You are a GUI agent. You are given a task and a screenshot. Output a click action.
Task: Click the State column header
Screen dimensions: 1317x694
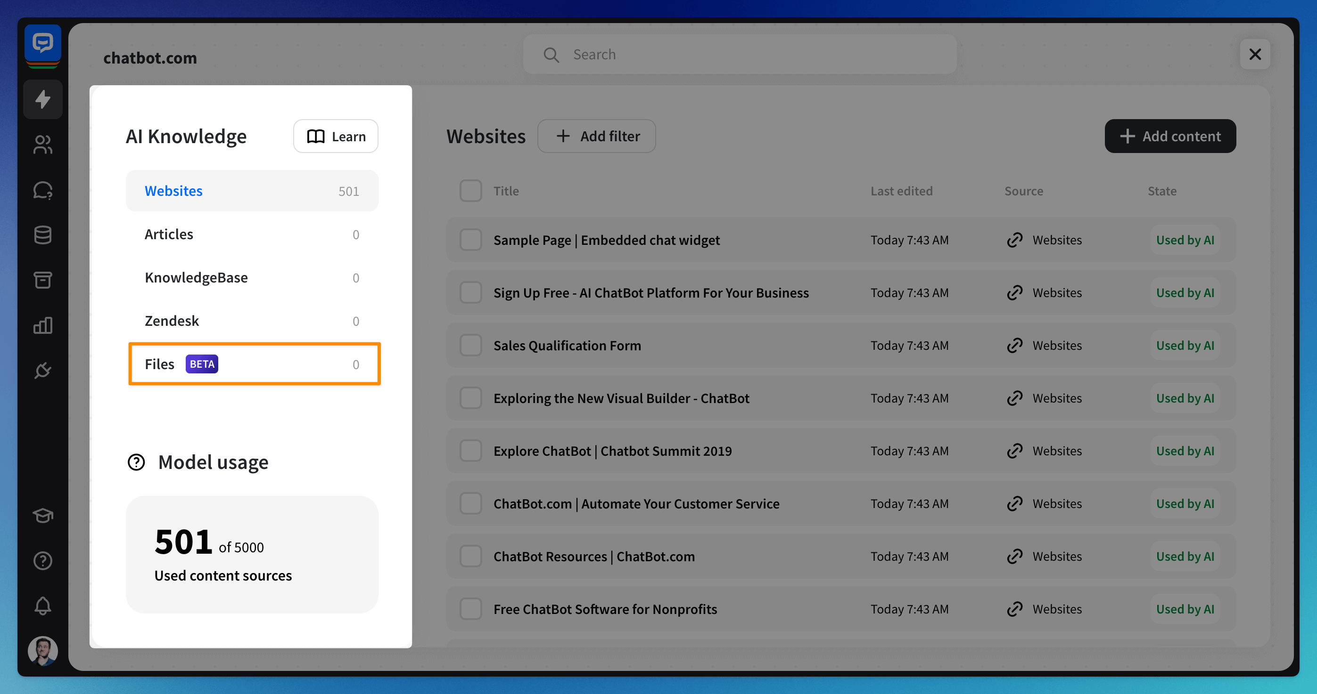click(1162, 191)
